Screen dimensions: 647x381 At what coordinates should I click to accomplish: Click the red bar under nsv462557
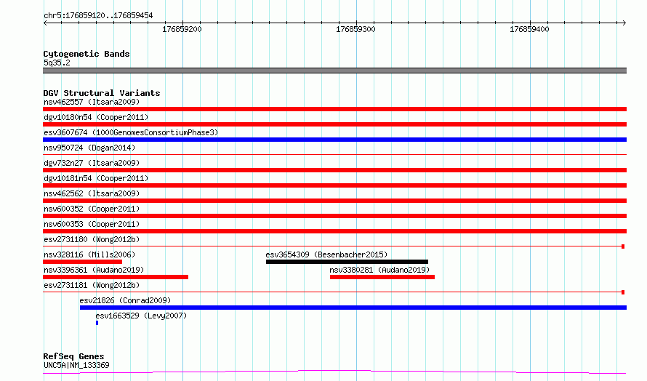[334, 109]
